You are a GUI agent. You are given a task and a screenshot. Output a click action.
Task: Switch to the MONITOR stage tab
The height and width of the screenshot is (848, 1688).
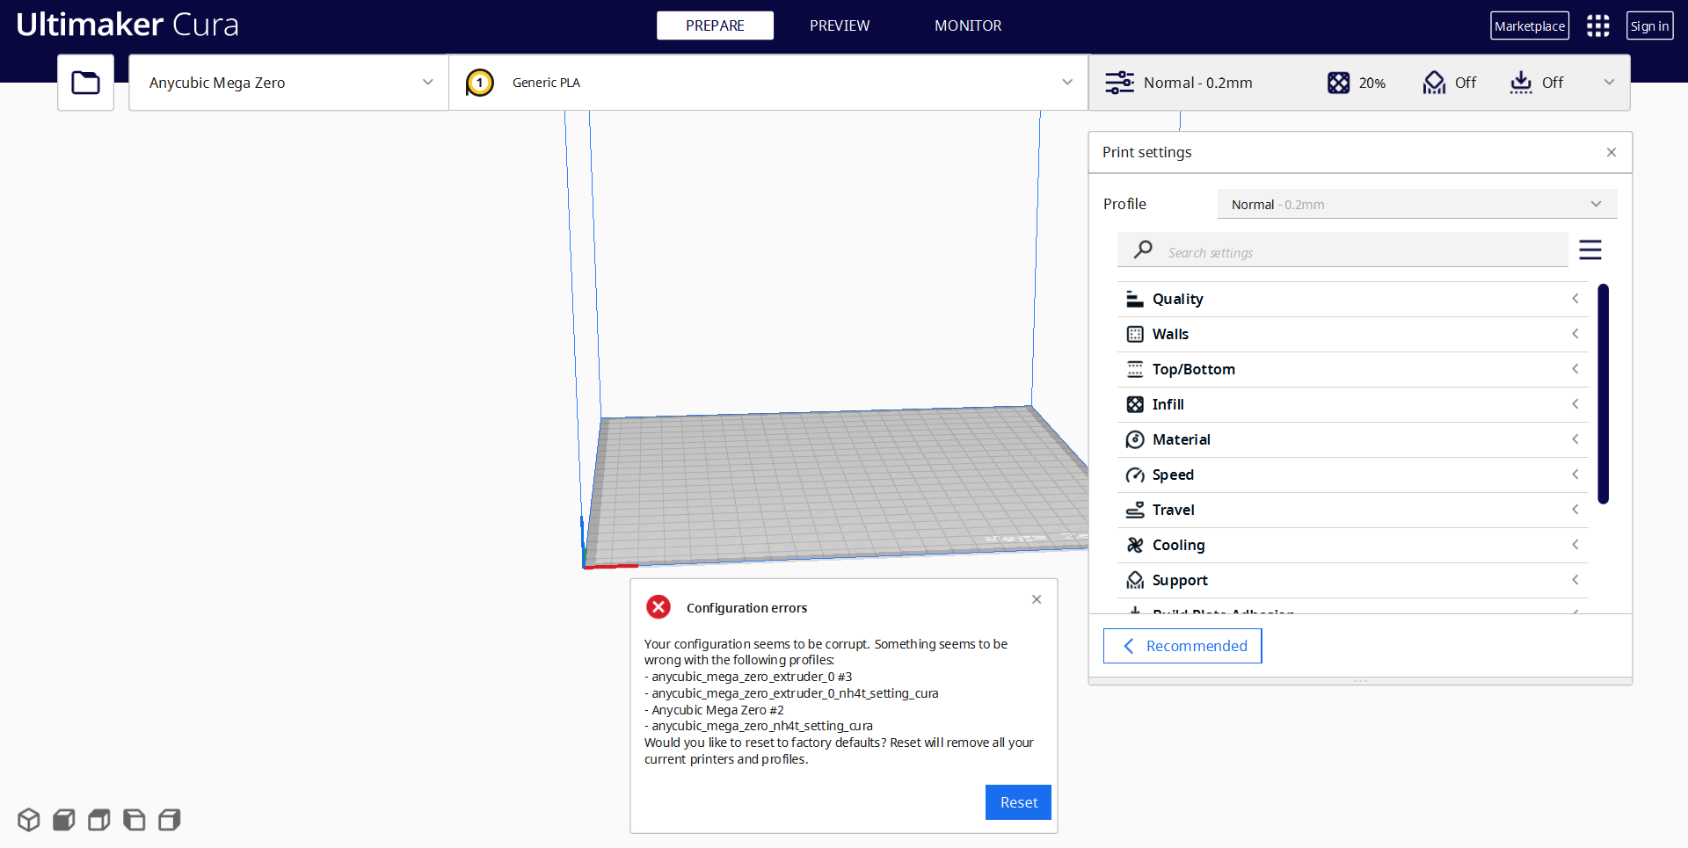click(x=968, y=25)
